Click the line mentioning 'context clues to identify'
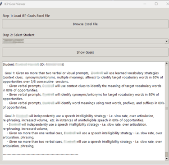169x165 pixels. pos(84,86)
